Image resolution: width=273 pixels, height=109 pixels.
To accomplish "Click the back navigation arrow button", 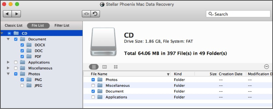I will pos(7,14).
